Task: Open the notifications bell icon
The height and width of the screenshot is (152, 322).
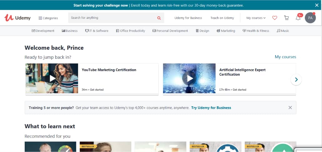Action: pos(298,18)
